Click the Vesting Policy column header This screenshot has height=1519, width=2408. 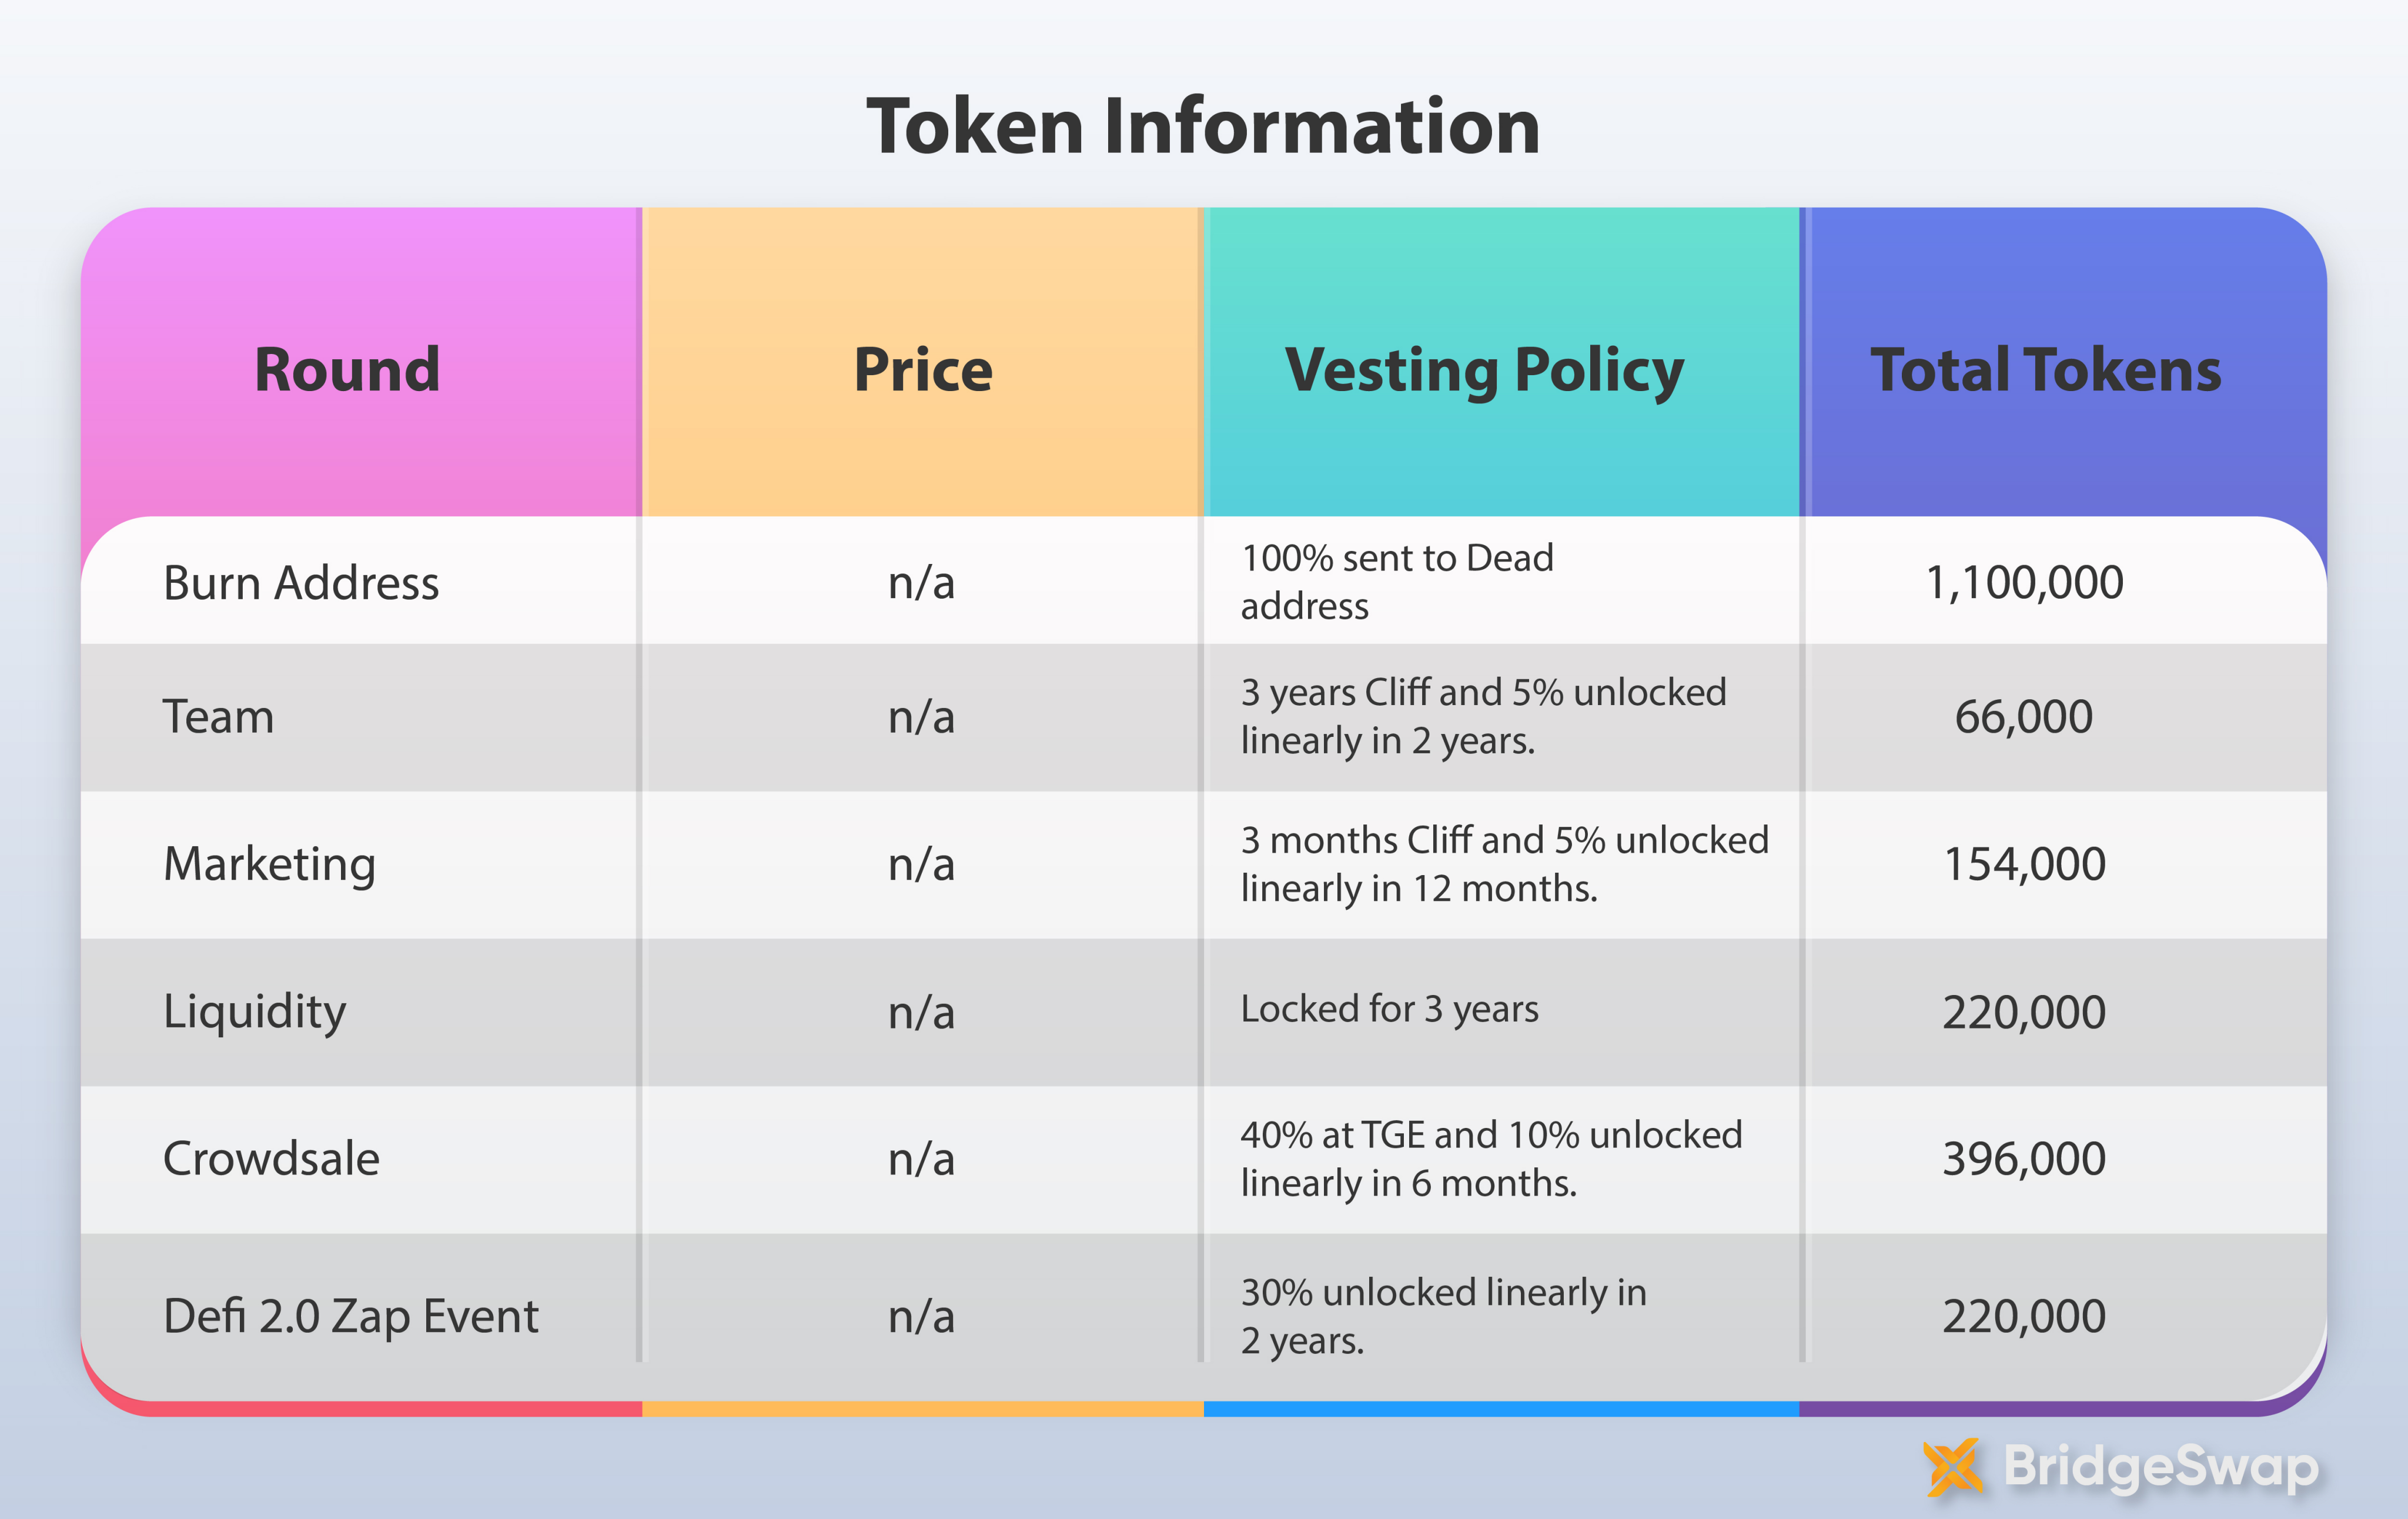click(1484, 369)
